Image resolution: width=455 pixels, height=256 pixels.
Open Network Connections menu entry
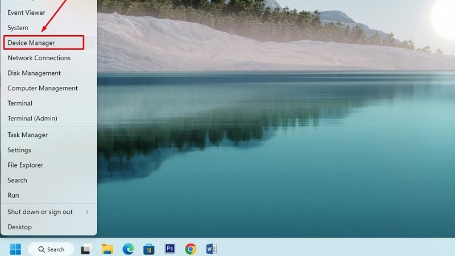pos(49,58)
